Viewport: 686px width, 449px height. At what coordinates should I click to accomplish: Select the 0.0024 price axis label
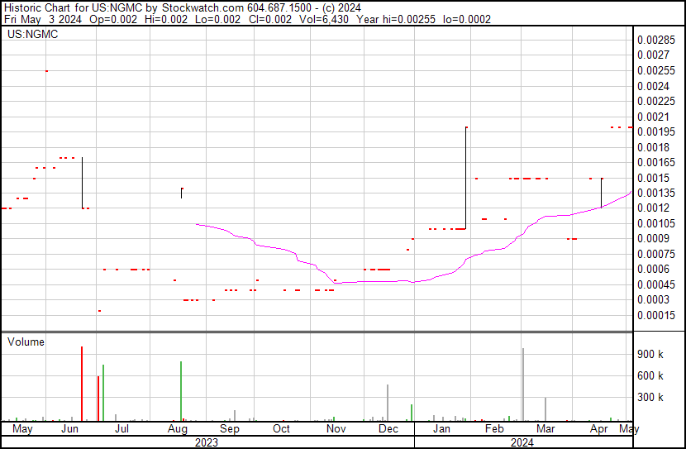coord(653,86)
